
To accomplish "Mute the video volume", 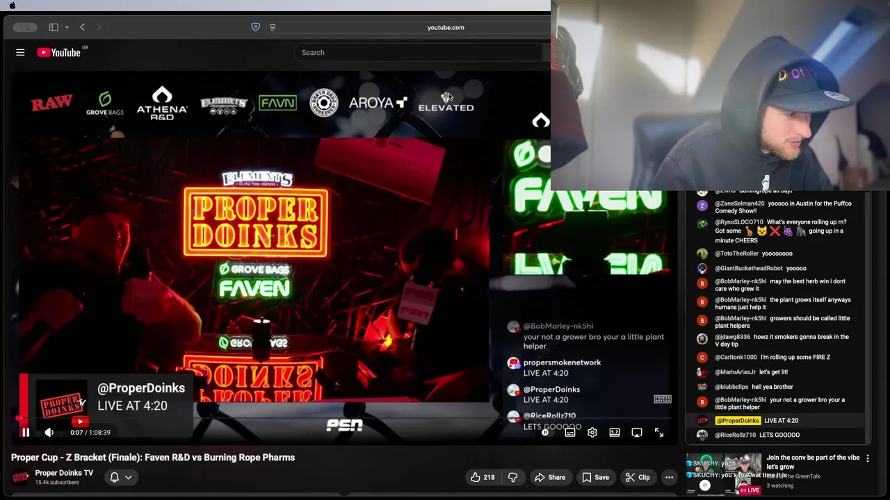I will (x=49, y=433).
